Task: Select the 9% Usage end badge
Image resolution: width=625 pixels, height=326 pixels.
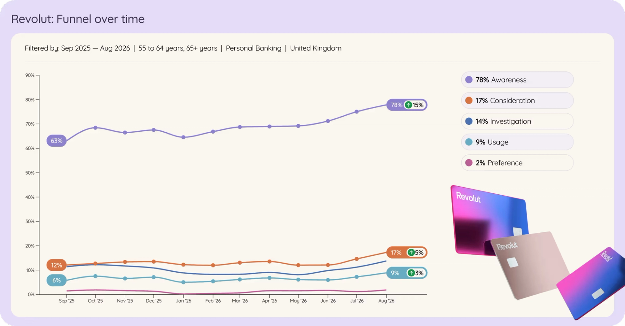Action: point(407,273)
